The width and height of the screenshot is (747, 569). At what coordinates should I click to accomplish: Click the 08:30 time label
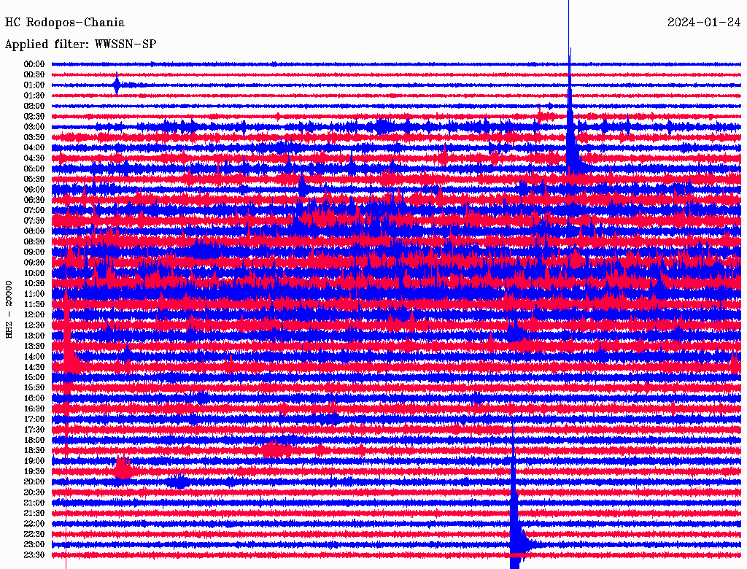pos(34,241)
